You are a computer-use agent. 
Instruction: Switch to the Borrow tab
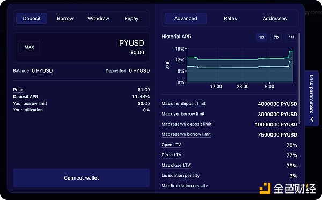(65, 18)
